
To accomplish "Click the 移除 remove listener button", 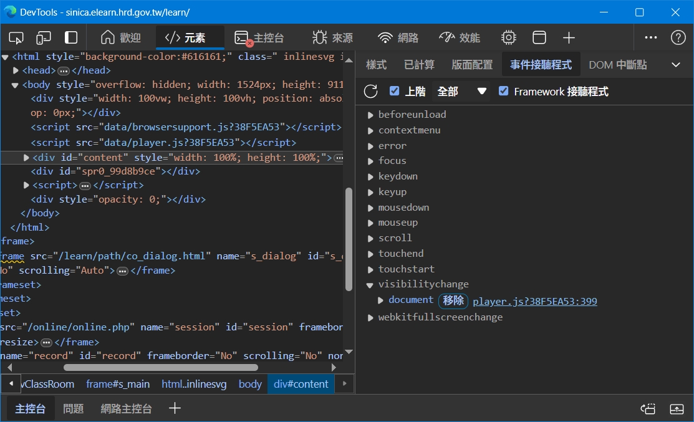I will point(453,301).
